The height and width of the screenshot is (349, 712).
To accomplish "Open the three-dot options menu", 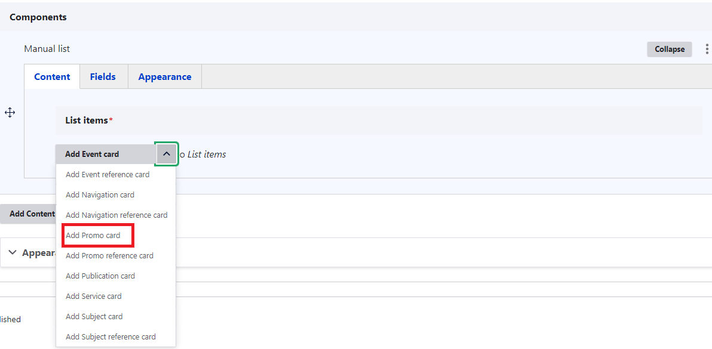I will point(707,49).
